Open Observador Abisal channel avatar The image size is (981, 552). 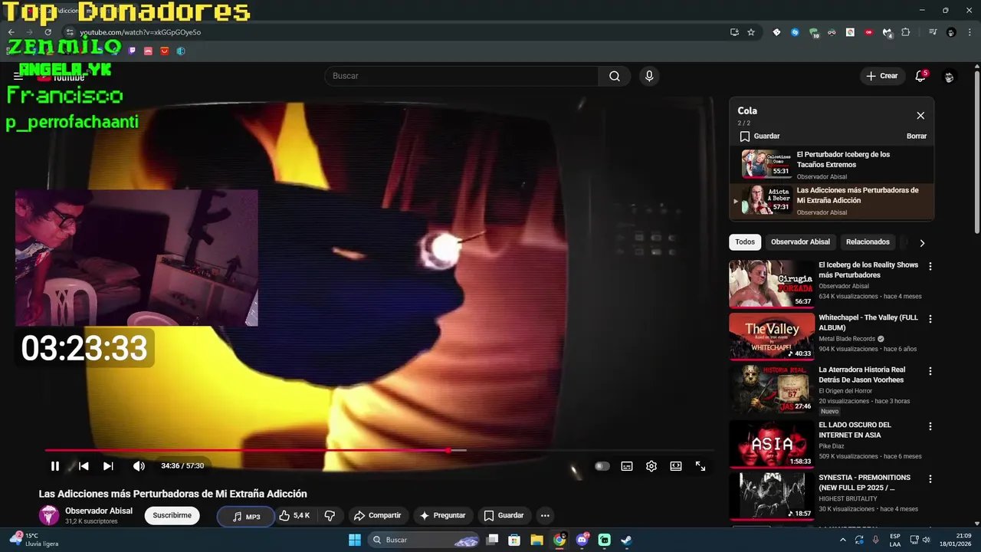[49, 515]
